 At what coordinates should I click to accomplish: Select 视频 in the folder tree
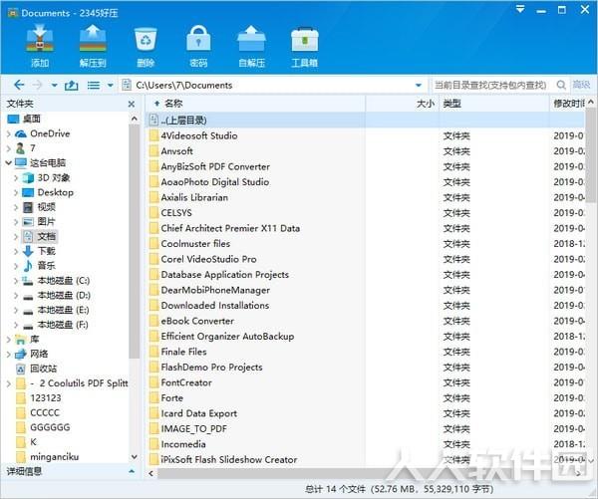click(x=47, y=207)
